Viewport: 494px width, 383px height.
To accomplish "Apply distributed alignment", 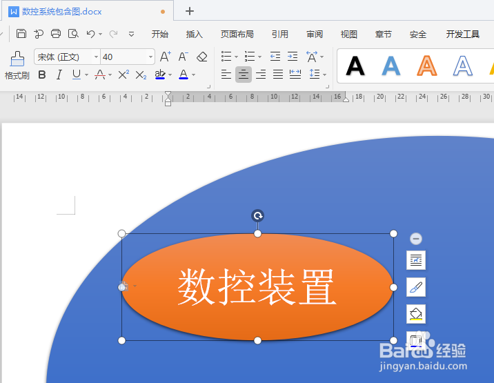I will pos(295,75).
